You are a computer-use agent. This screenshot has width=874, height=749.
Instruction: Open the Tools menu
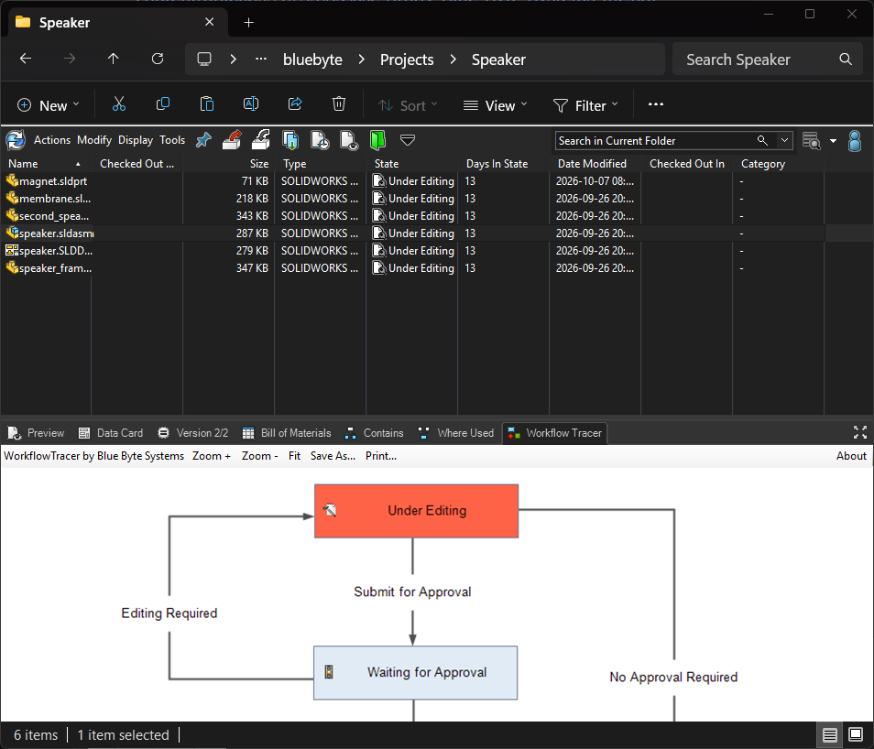[x=172, y=140]
